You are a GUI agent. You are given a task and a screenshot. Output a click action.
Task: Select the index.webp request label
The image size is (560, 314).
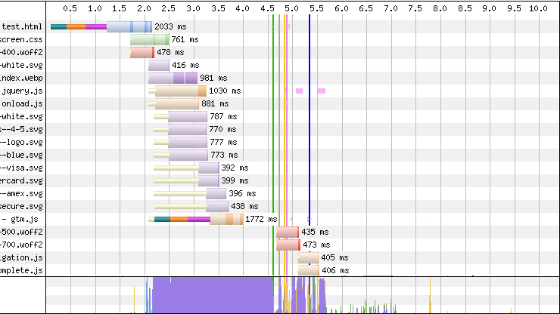(23, 78)
